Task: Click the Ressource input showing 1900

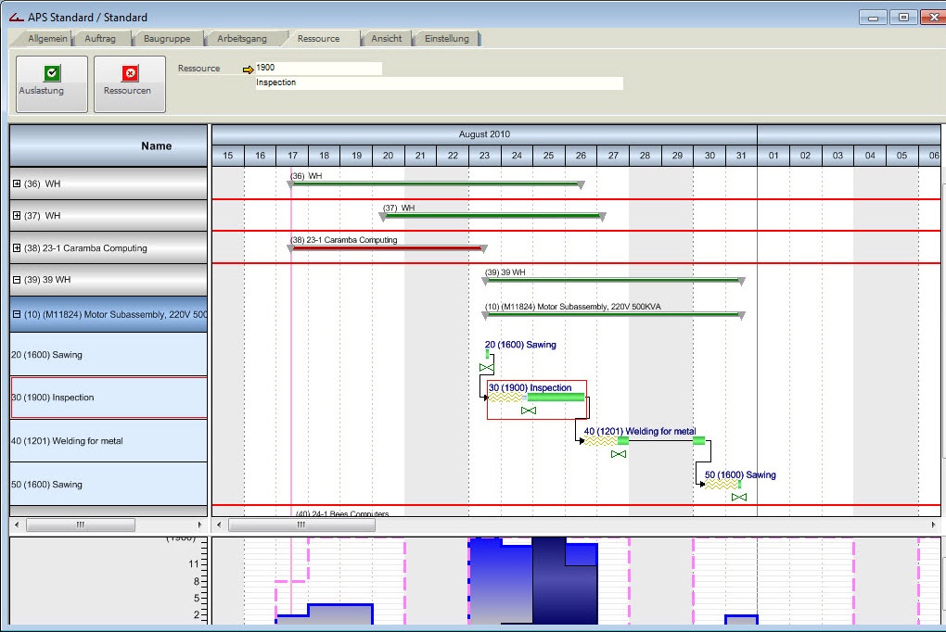Action: tap(315, 68)
